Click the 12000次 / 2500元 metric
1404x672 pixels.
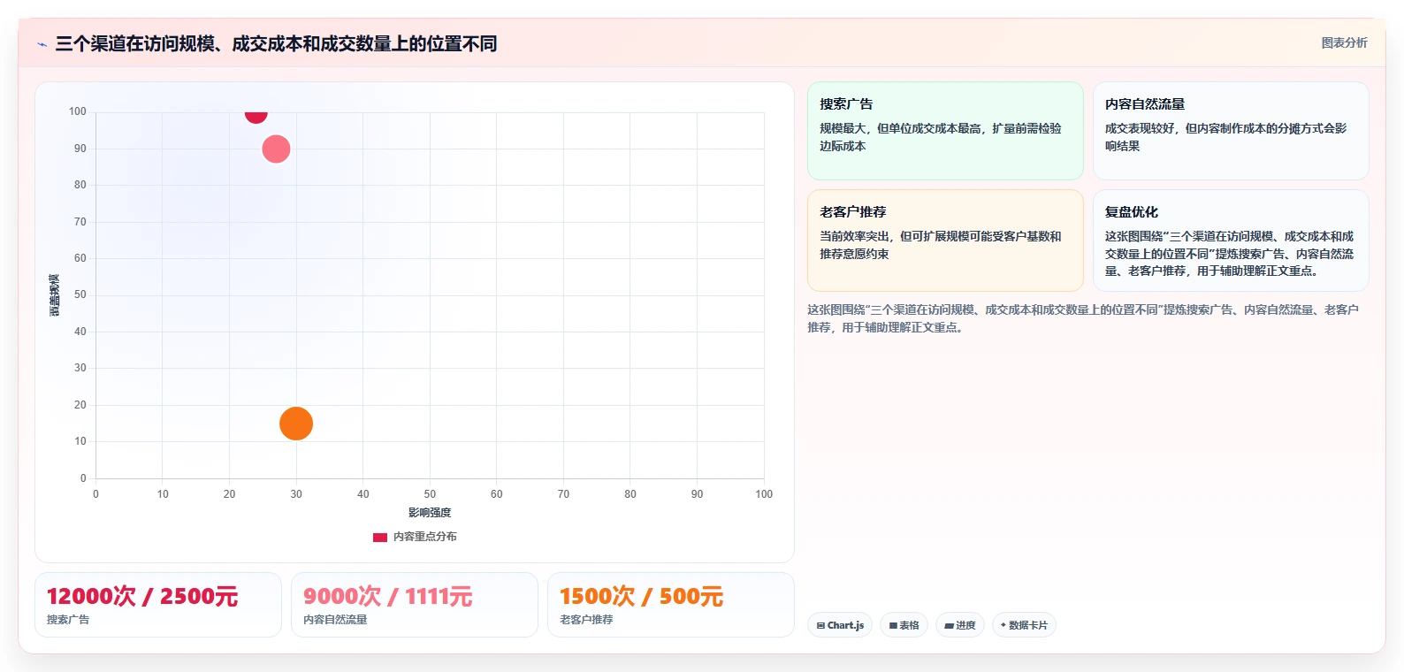point(142,596)
